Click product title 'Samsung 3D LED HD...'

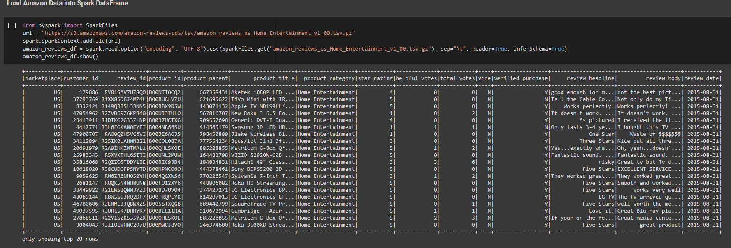click(263, 127)
